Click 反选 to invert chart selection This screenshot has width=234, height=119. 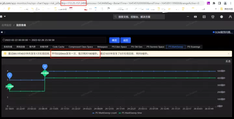(228, 61)
